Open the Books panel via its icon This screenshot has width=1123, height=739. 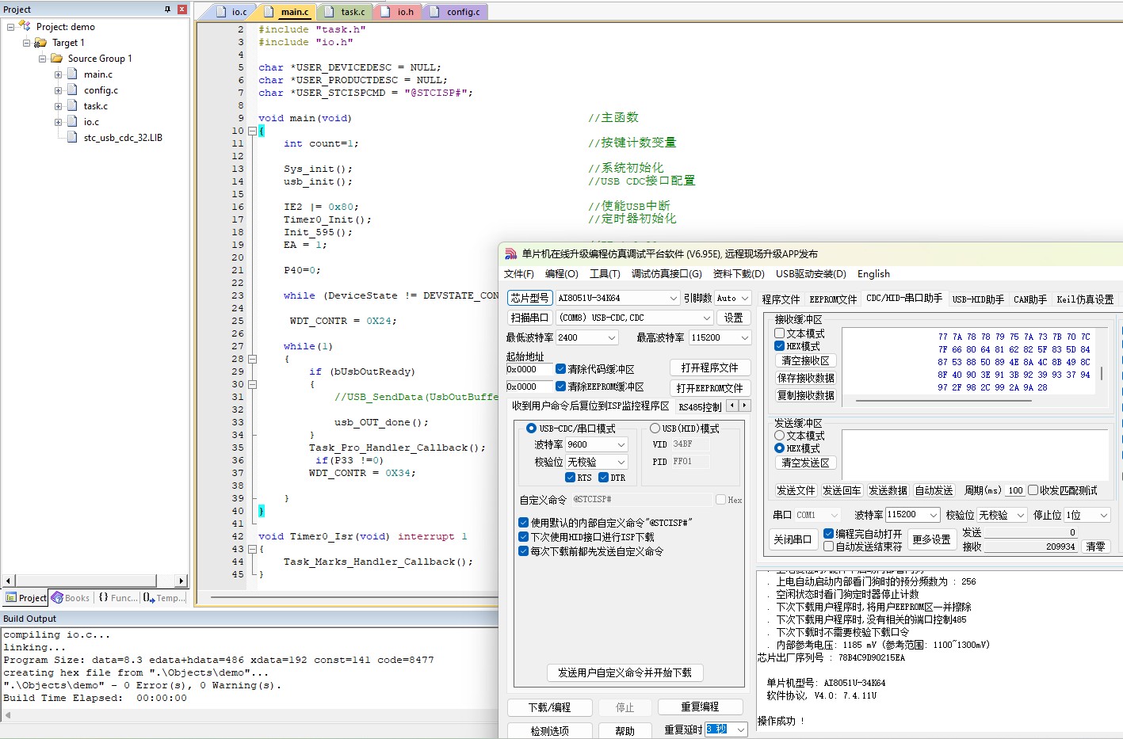point(57,598)
